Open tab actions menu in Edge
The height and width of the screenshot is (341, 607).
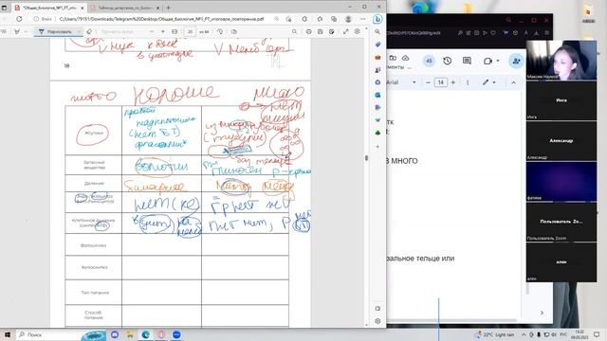click(4, 8)
